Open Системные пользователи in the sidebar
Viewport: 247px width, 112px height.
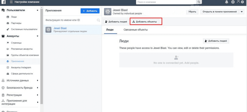pos(24,29)
